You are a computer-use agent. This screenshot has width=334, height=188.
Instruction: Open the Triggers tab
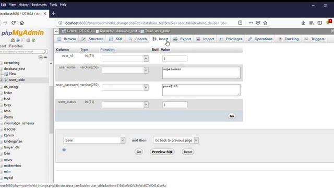314,39
